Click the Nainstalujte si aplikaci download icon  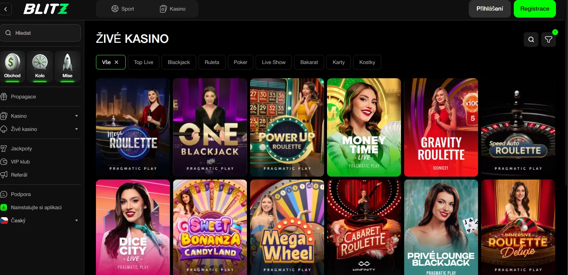(4, 207)
